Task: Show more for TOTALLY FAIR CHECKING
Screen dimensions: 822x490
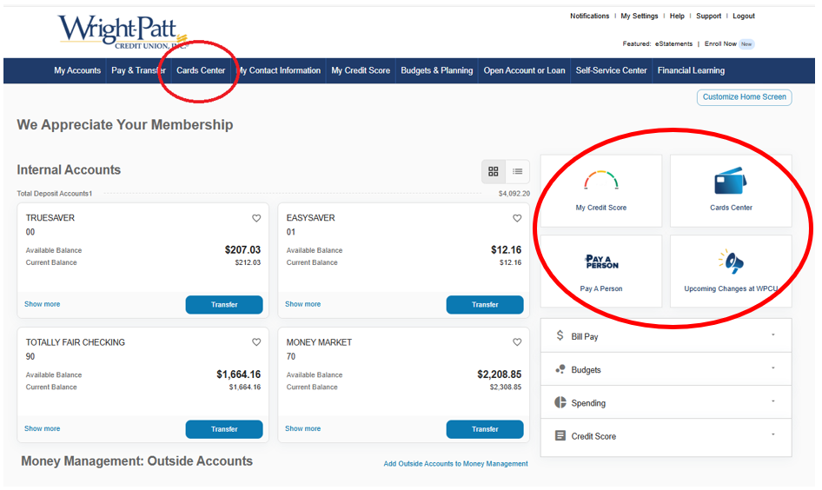Action: click(x=42, y=428)
